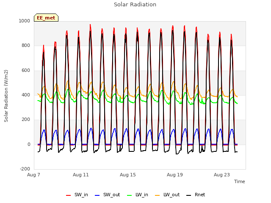This screenshot has height=203, width=271.
Task: Click the black Rnet legend swatch
Action: tap(189, 195)
